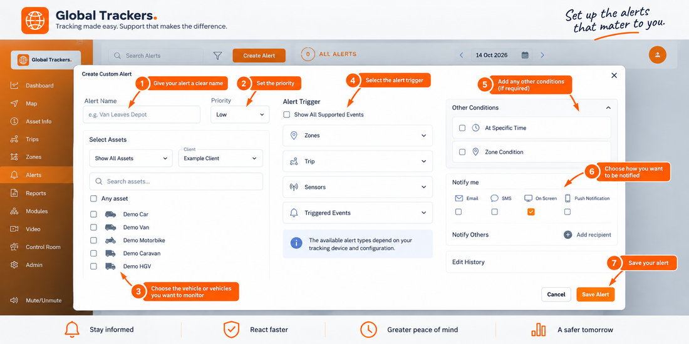Click the ALL ALERTS counter circle
The width and height of the screenshot is (689, 344).
coord(308,54)
